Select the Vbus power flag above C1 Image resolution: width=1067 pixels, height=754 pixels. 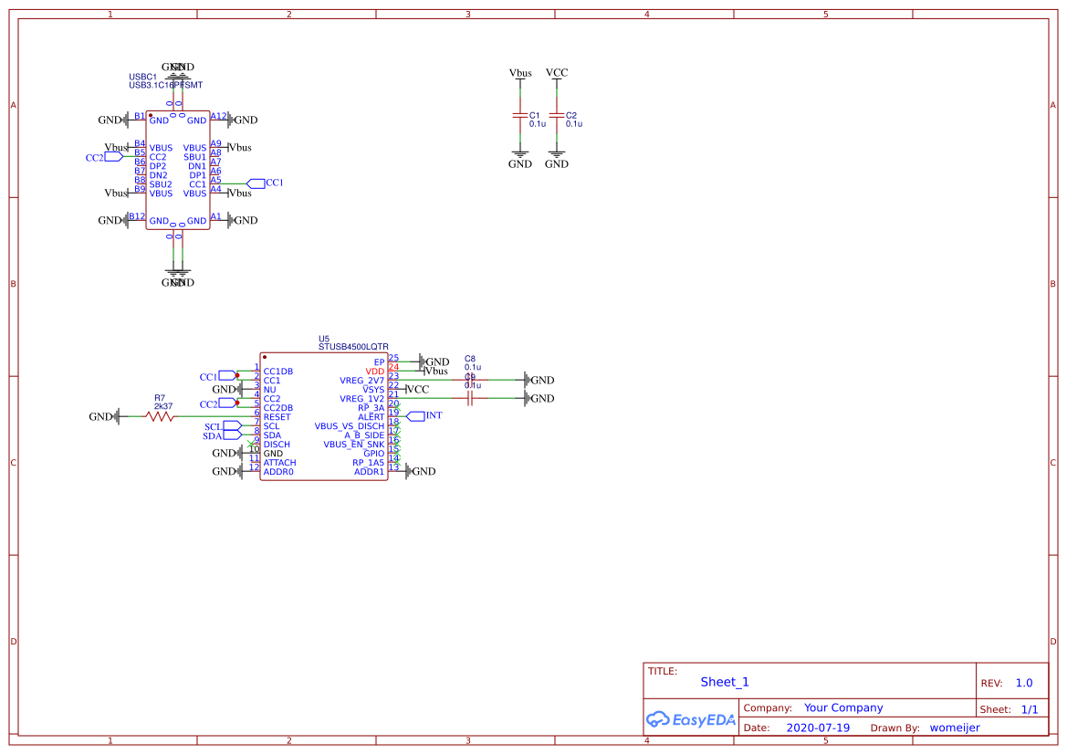520,73
